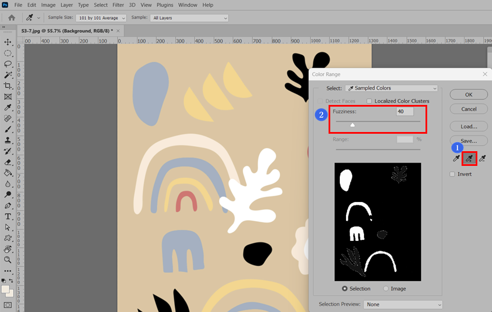Select the Frame tool
The width and height of the screenshot is (492, 312).
8,97
